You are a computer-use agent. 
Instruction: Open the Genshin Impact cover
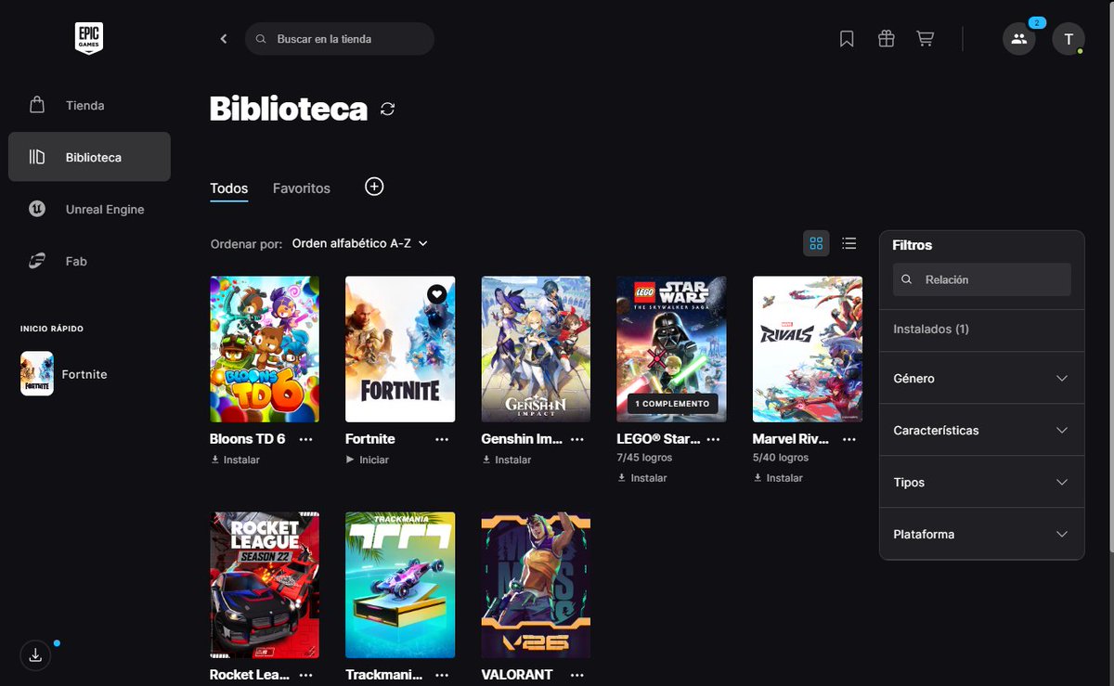tap(536, 349)
